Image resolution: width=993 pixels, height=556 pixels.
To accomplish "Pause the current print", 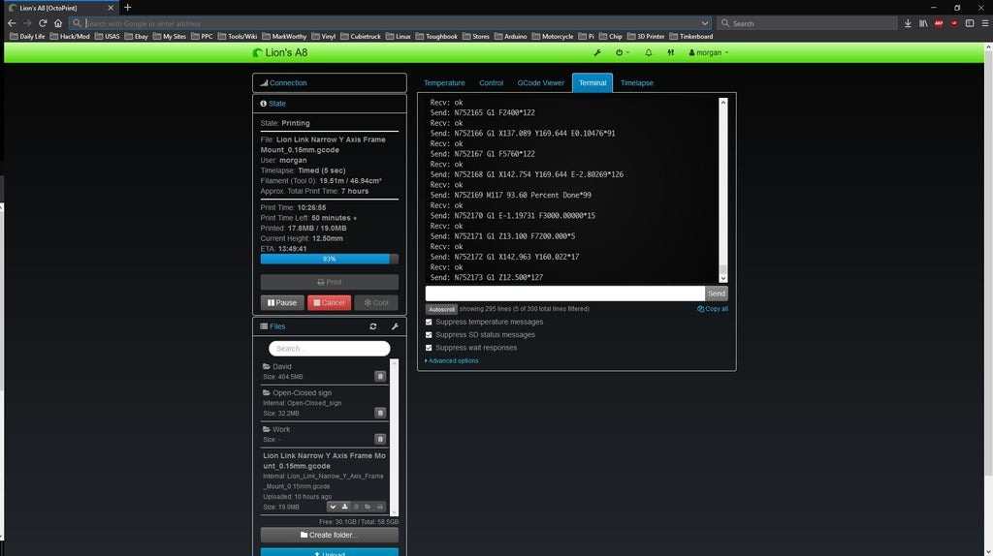I will pyautogui.click(x=282, y=303).
